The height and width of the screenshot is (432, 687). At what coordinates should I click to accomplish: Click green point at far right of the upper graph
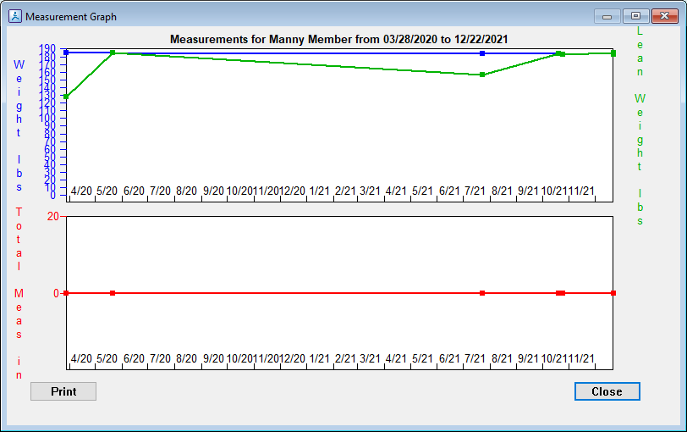click(x=613, y=53)
